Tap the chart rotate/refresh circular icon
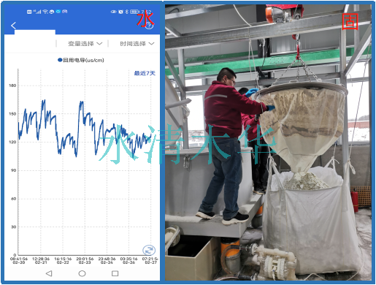Screen dimensions: 376x285 click(x=149, y=250)
